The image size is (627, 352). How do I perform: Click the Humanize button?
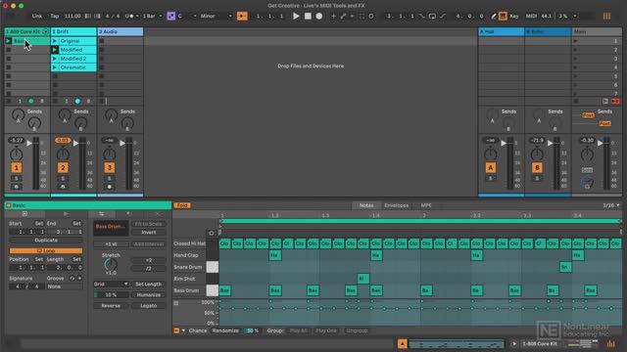tap(148, 295)
